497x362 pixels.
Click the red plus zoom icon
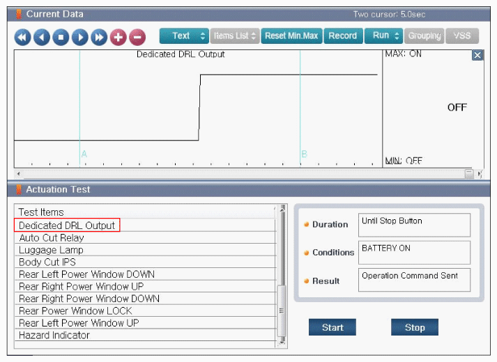(118, 37)
